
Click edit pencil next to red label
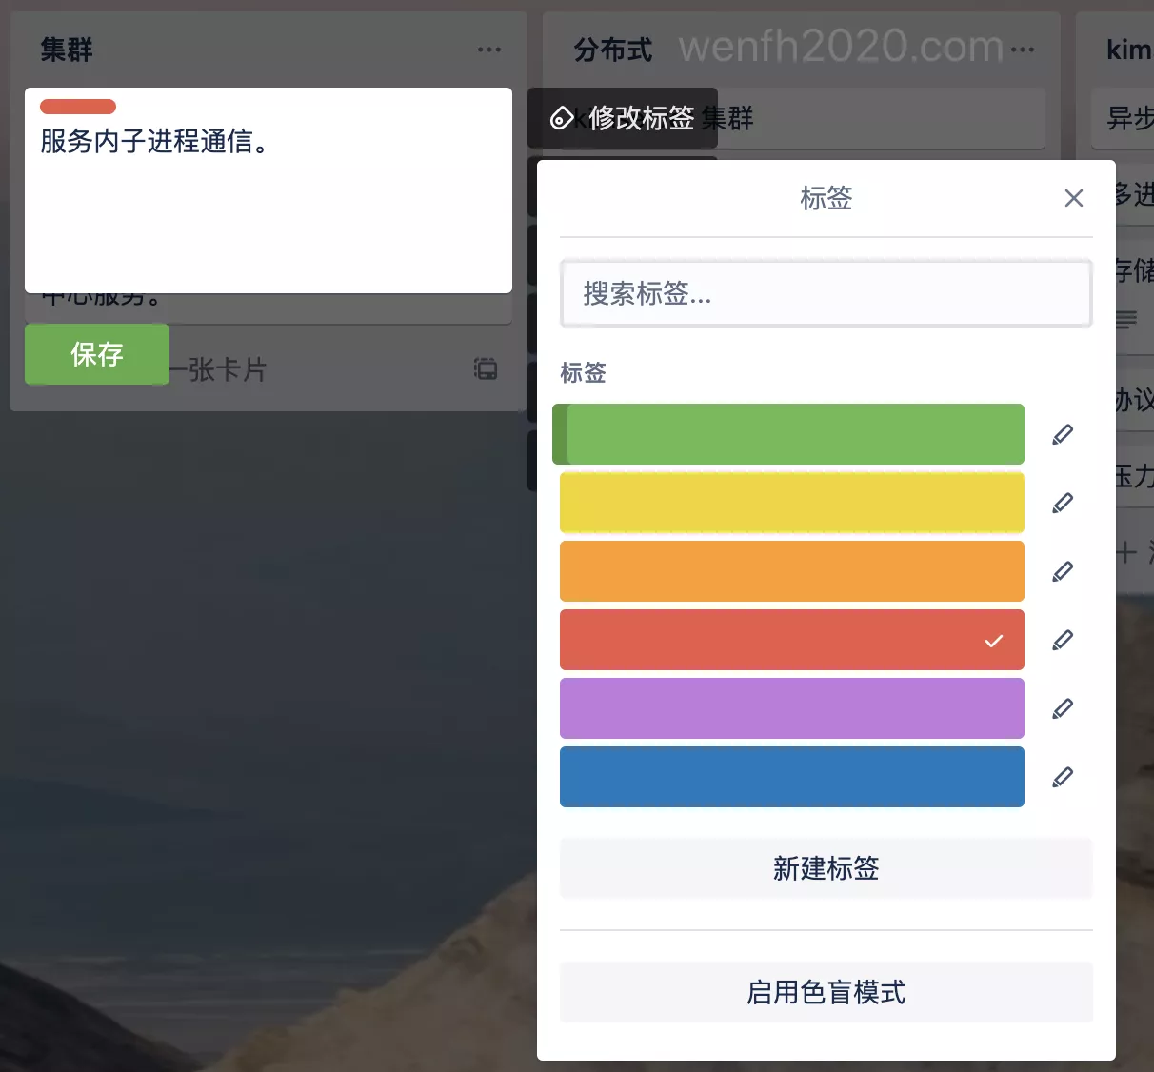(1063, 640)
